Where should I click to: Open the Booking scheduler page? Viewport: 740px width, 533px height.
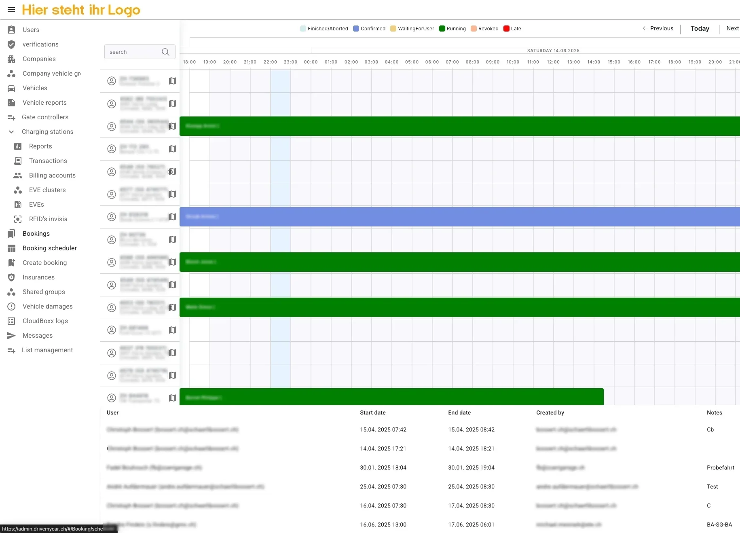49,248
